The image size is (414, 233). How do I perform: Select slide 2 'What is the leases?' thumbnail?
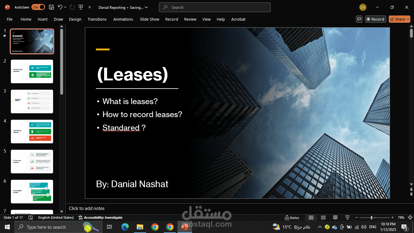pyautogui.click(x=32, y=71)
